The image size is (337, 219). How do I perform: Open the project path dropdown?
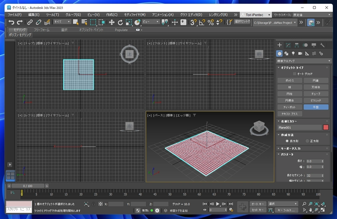point(275,23)
